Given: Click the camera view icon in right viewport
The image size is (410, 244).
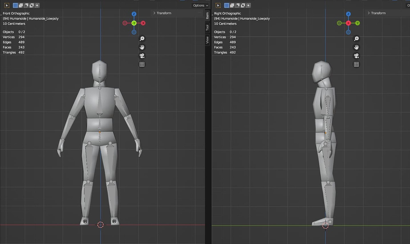Looking at the screenshot, I should (356, 56).
